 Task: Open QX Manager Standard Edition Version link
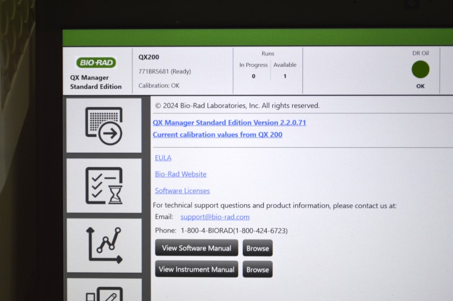[229, 123]
